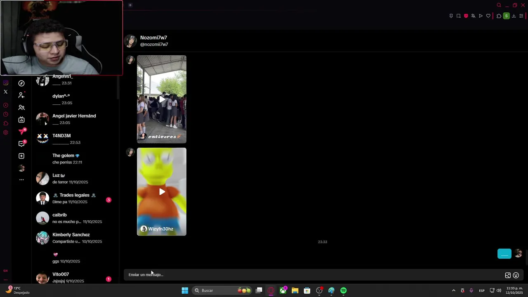Play the Wizyfn30hz Bart video
Viewport: 528px width, 297px height.
(x=162, y=191)
